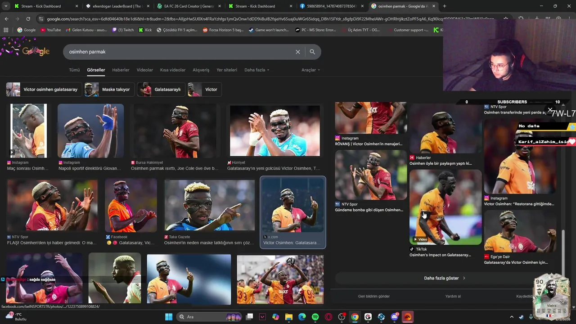This screenshot has height=324, width=576.
Task: Open the Araçlar tools dropdown
Action: [310, 70]
